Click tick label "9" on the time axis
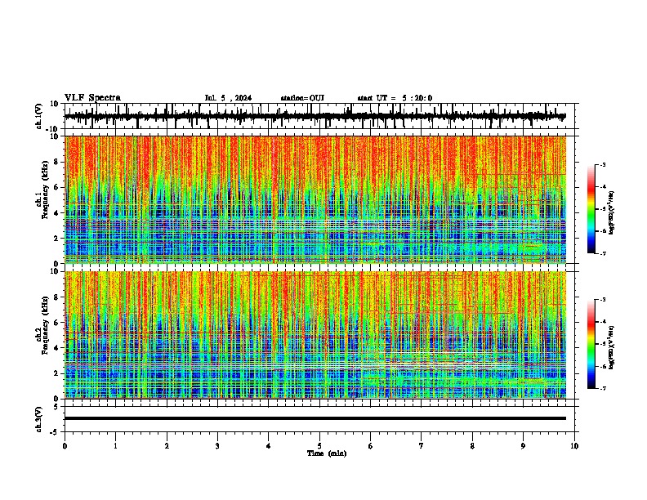Image resolution: width=647 pixels, height=500 pixels. coord(523,446)
